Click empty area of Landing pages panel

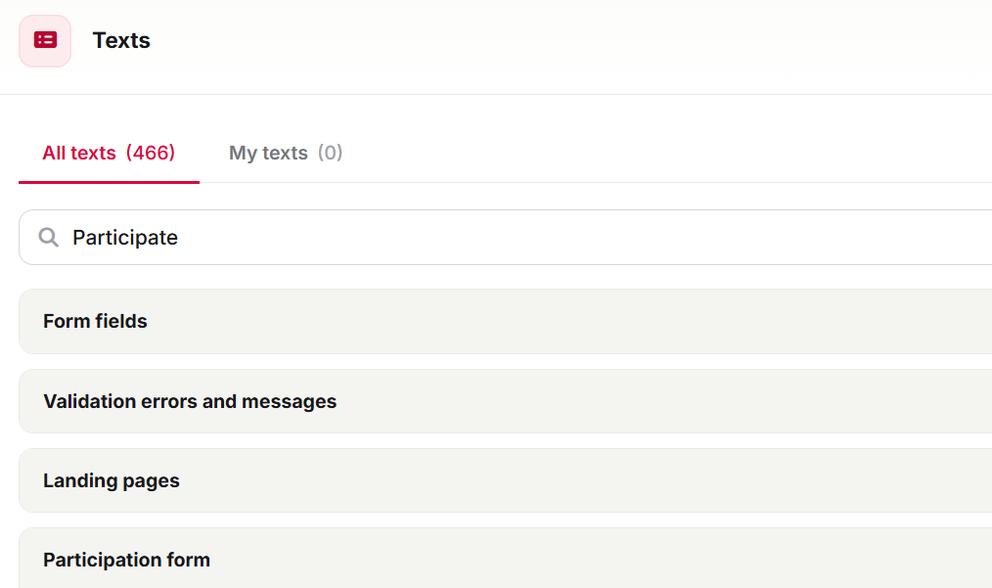569,480
